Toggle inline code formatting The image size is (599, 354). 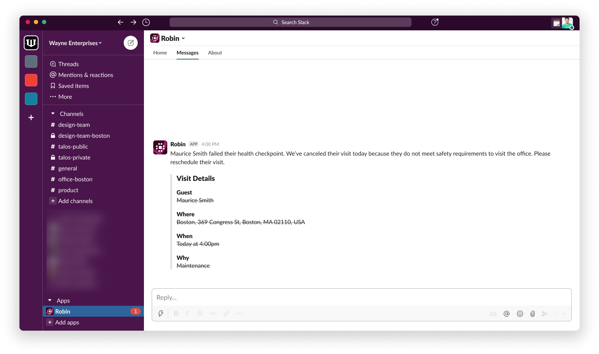[213, 314]
